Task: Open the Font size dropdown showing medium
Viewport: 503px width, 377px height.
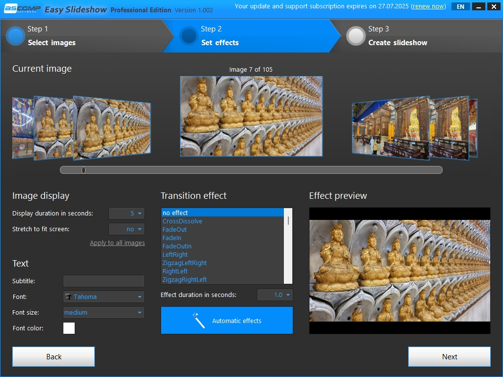Action: (104, 312)
